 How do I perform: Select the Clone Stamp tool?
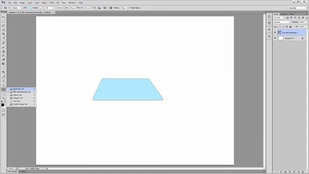pyautogui.click(x=3, y=51)
